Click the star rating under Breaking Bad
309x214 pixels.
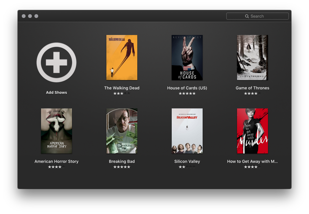(x=122, y=167)
